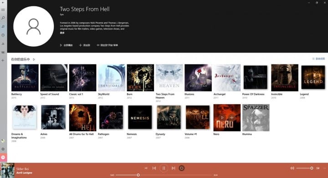Mute audio with the speaker icon
This screenshot has width=328, height=178.
point(292,168)
